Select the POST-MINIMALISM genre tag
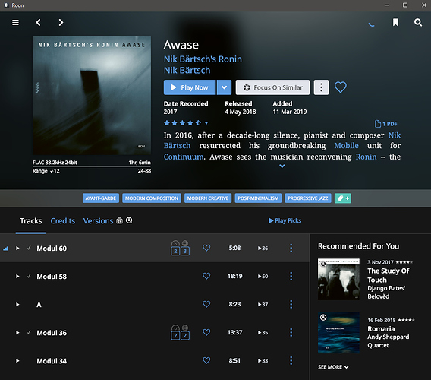 coord(258,198)
